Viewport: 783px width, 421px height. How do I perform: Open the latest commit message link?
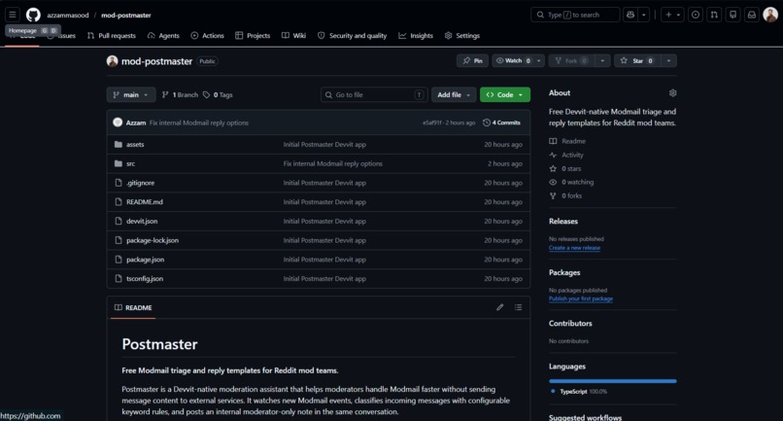[x=199, y=123]
